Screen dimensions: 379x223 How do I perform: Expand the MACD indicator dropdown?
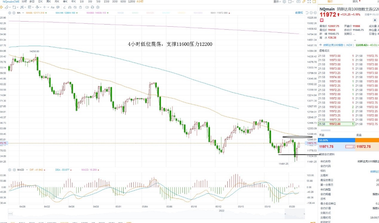coord(27,170)
